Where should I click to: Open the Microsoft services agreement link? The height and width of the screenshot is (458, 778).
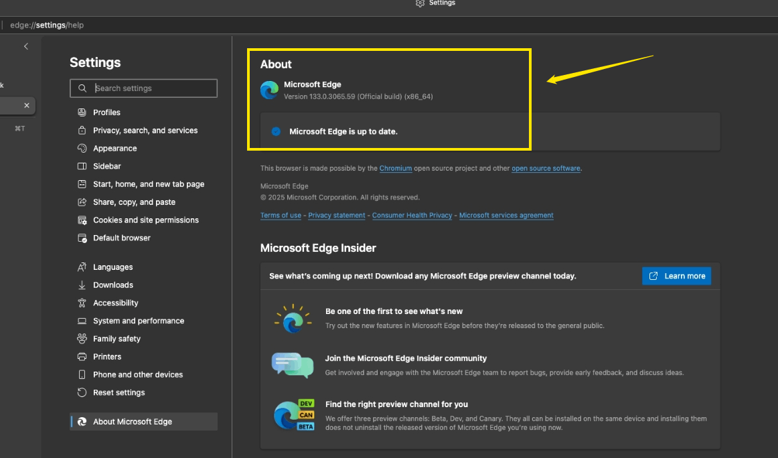point(506,216)
